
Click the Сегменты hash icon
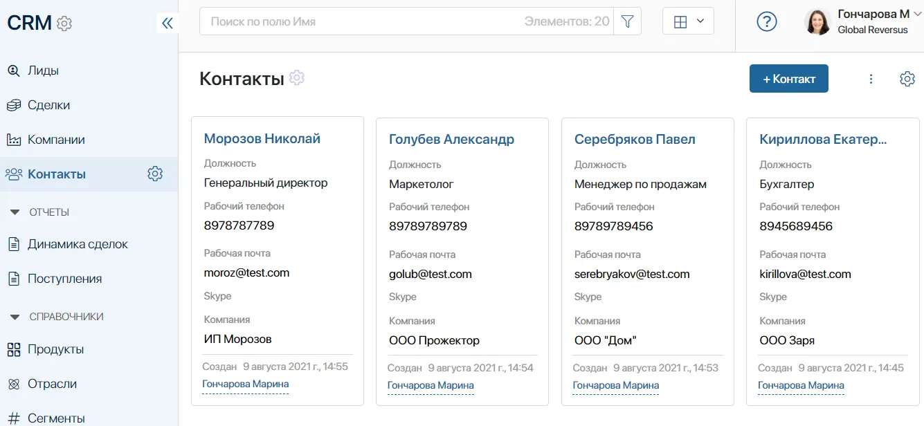point(15,418)
